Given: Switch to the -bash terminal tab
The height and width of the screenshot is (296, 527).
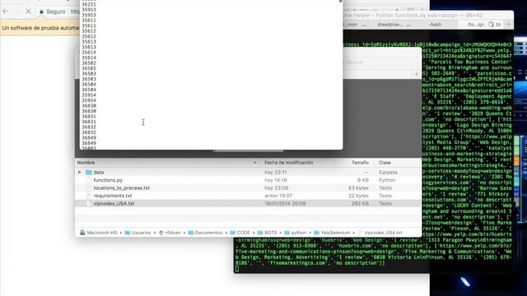Looking at the screenshot, I should coord(435,25).
